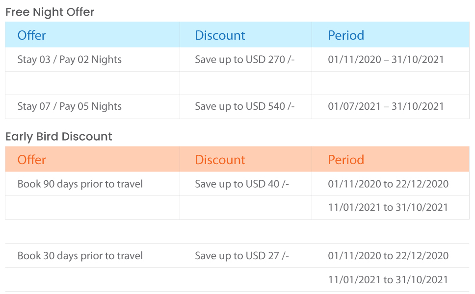This screenshot has width=475, height=294.
Task: Click Save up to USD 270 cell
Action: (245, 60)
